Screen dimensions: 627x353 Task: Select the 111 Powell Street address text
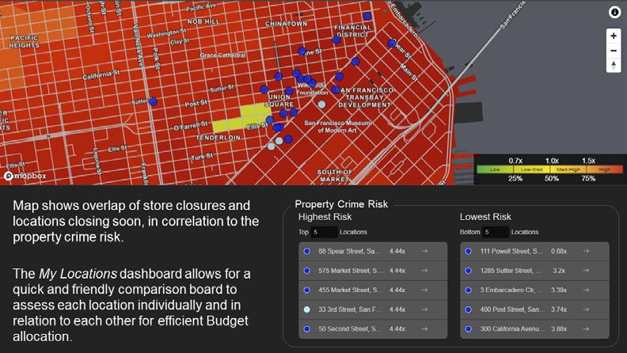click(512, 251)
